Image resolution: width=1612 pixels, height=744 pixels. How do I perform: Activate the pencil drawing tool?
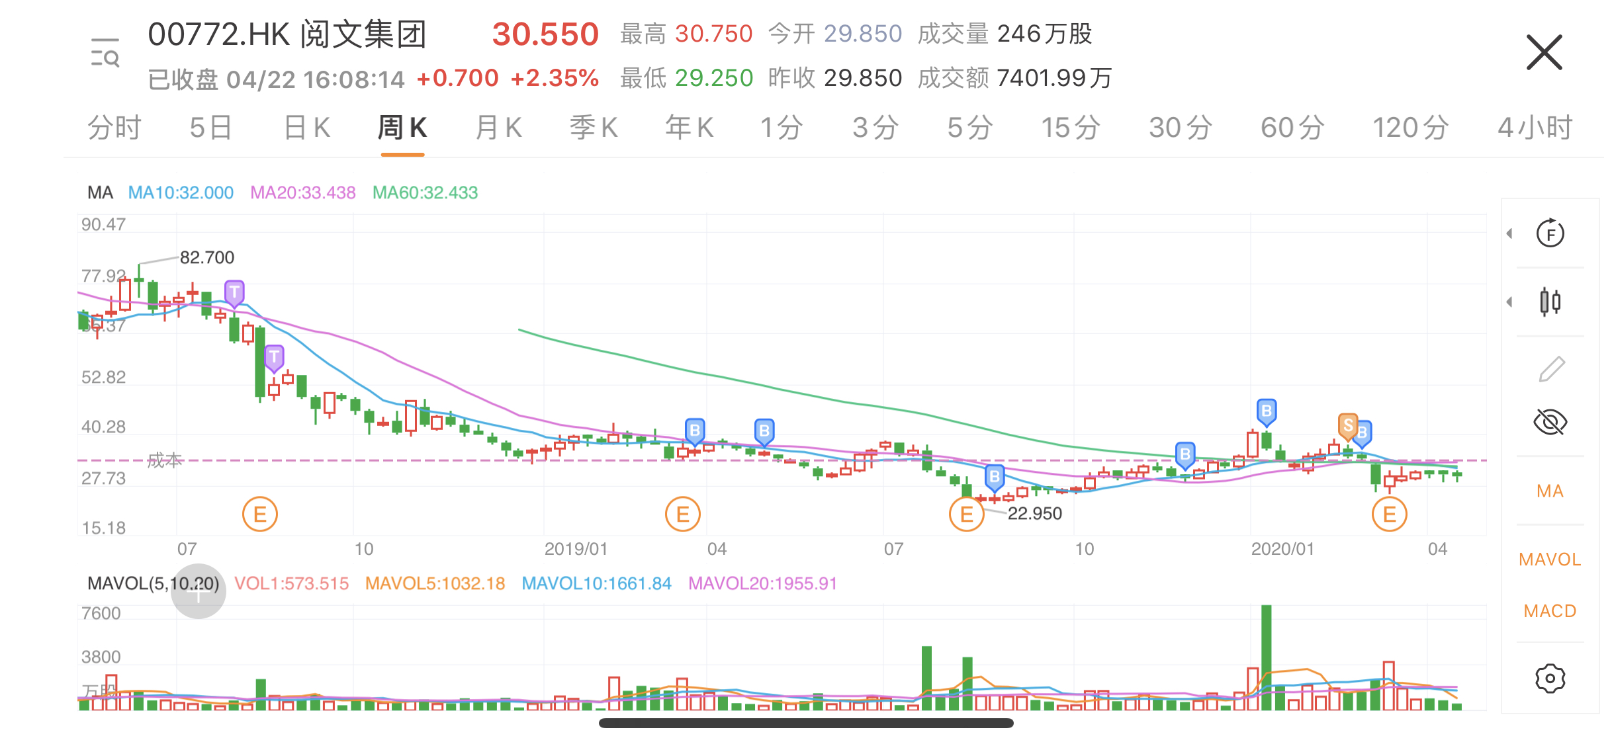[1551, 369]
